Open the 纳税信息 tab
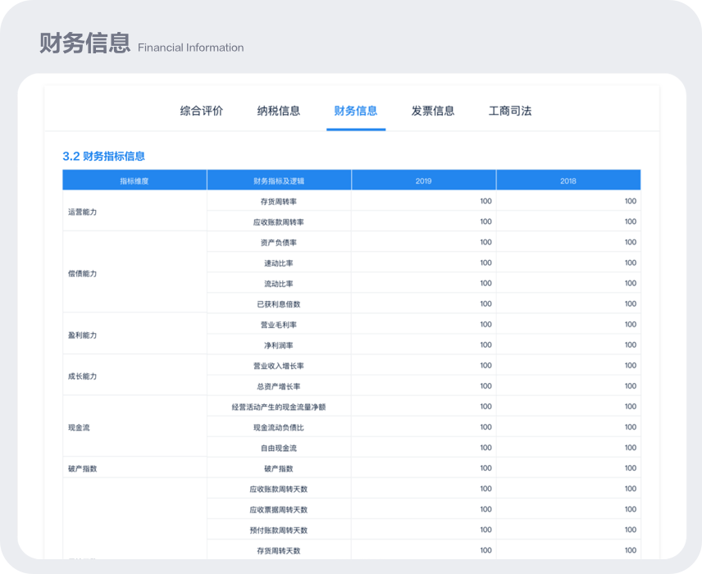Image resolution: width=702 pixels, height=574 pixels. point(278,111)
